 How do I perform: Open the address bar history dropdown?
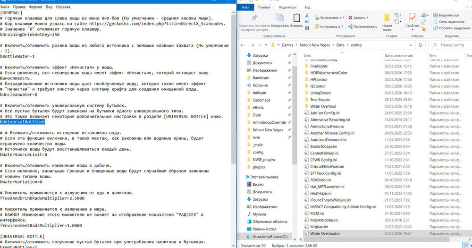click(x=411, y=45)
